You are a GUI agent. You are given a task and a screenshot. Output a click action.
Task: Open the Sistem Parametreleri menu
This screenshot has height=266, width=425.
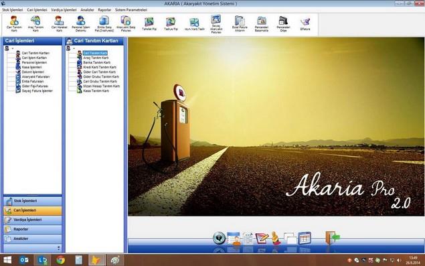131,10
